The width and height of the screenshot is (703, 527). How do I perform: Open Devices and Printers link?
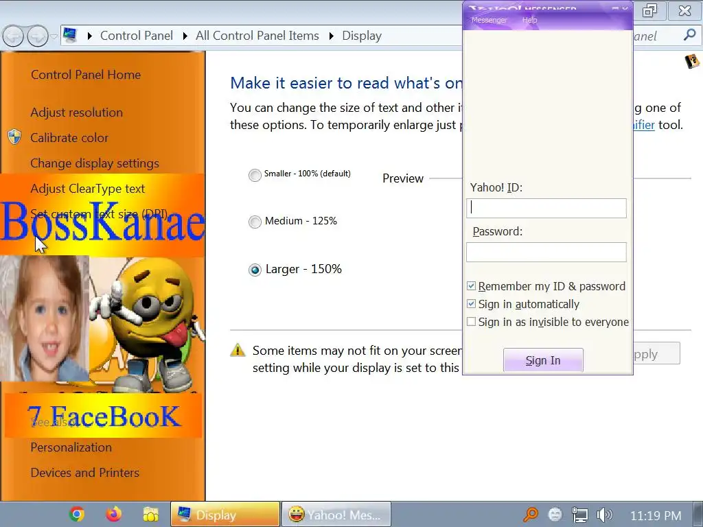click(x=84, y=472)
